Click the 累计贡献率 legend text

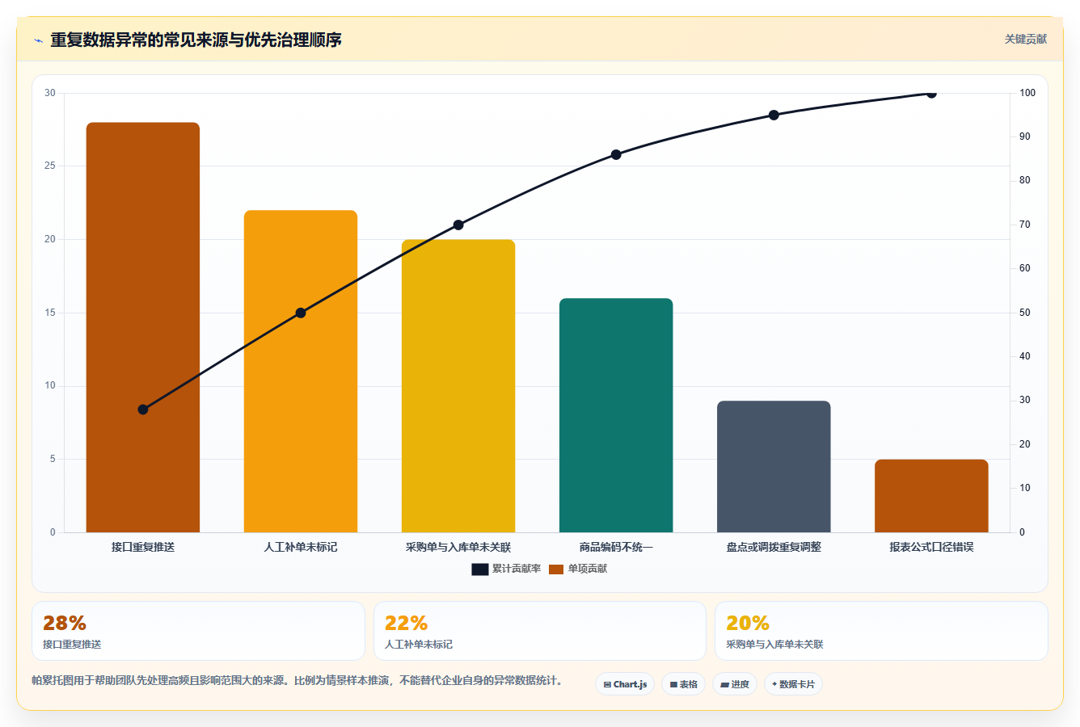(517, 569)
